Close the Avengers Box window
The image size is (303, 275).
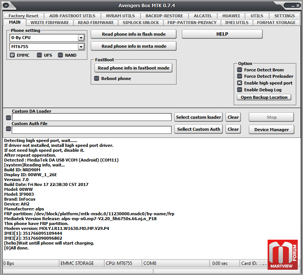(298, 6)
